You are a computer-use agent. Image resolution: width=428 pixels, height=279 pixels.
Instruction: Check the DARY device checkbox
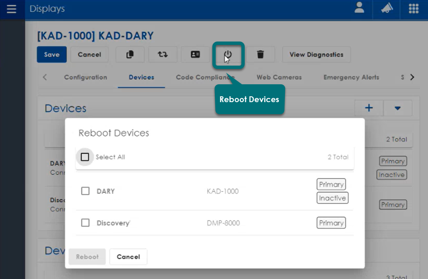85,191
